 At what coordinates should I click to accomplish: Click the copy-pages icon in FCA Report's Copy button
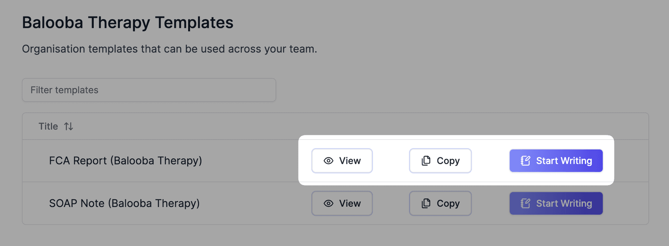click(x=426, y=160)
